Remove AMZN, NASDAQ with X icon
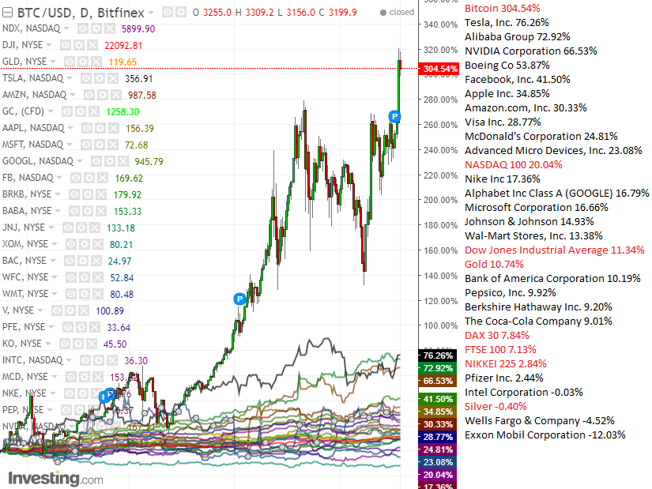Image resolution: width=652 pixels, height=489 pixels. [115, 96]
